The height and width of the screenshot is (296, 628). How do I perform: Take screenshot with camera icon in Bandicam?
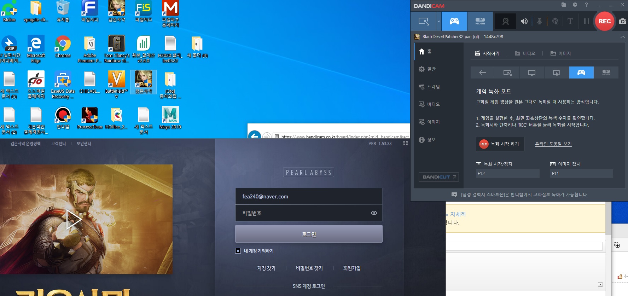pyautogui.click(x=623, y=21)
